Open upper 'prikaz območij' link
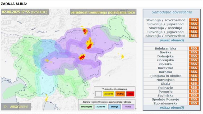Viewport: 203px width, 114px height. tap(172, 40)
